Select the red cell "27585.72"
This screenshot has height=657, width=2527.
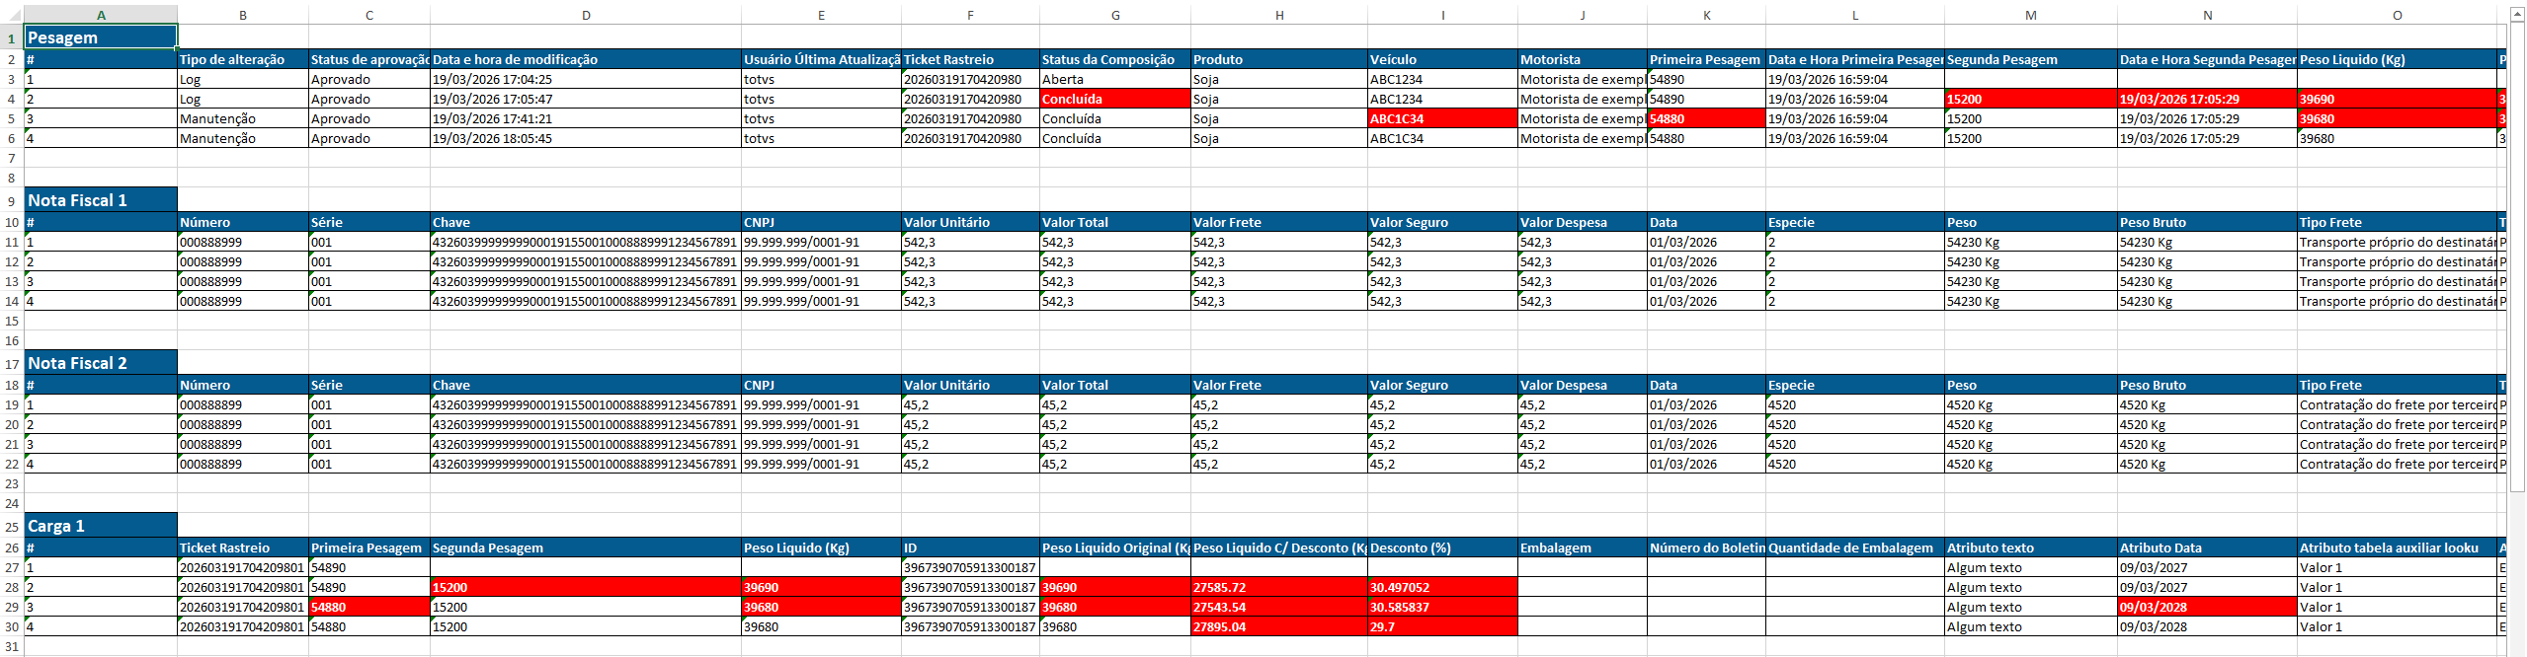1279,587
